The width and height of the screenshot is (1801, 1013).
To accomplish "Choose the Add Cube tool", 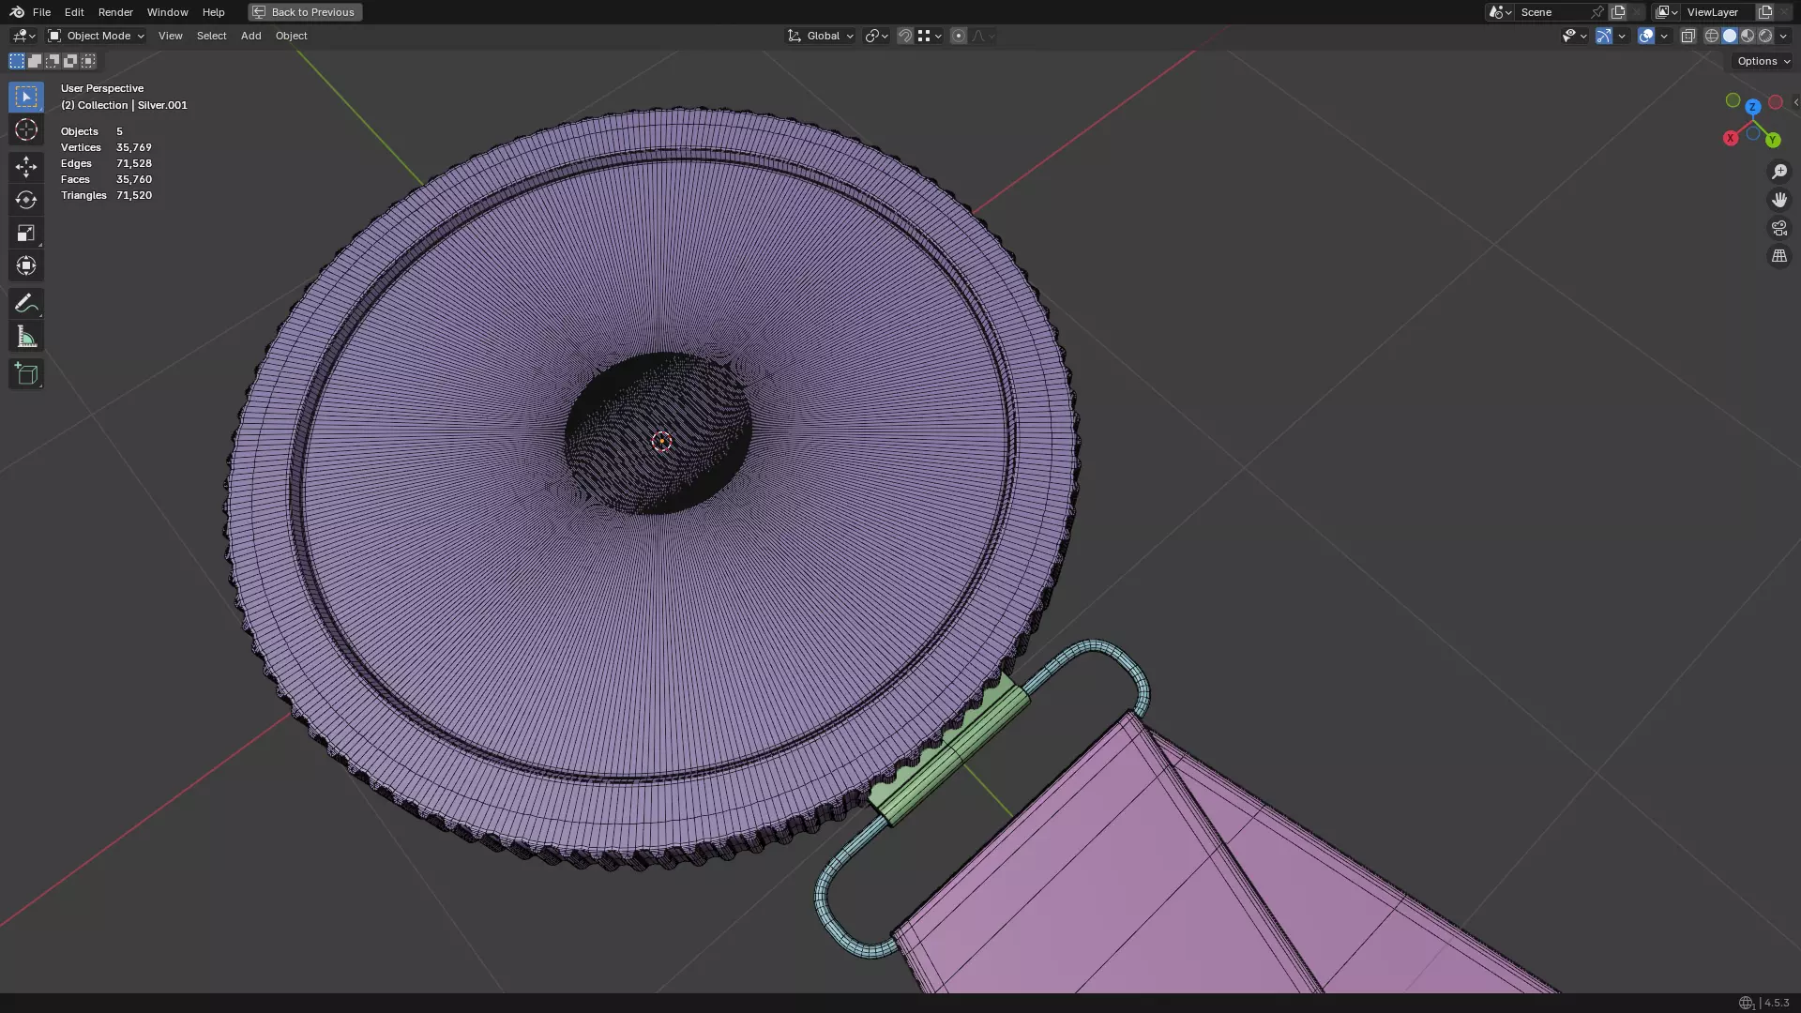I will pyautogui.click(x=26, y=374).
